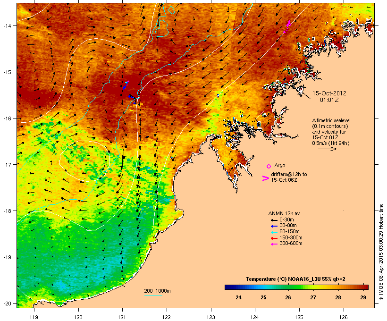Click the '01:01Z' time text
This screenshot has width=387, height=321.
click(329, 100)
